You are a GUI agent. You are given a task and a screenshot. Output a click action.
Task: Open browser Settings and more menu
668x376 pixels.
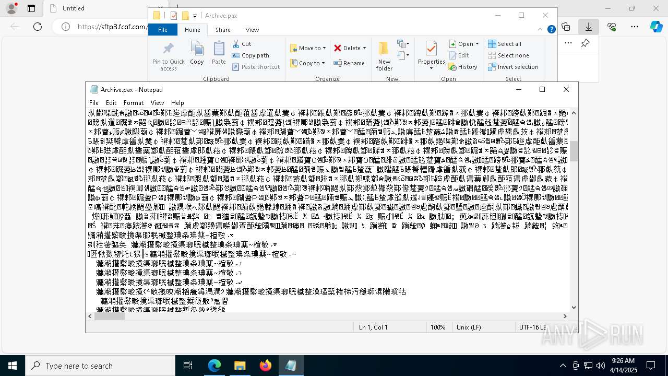635,27
